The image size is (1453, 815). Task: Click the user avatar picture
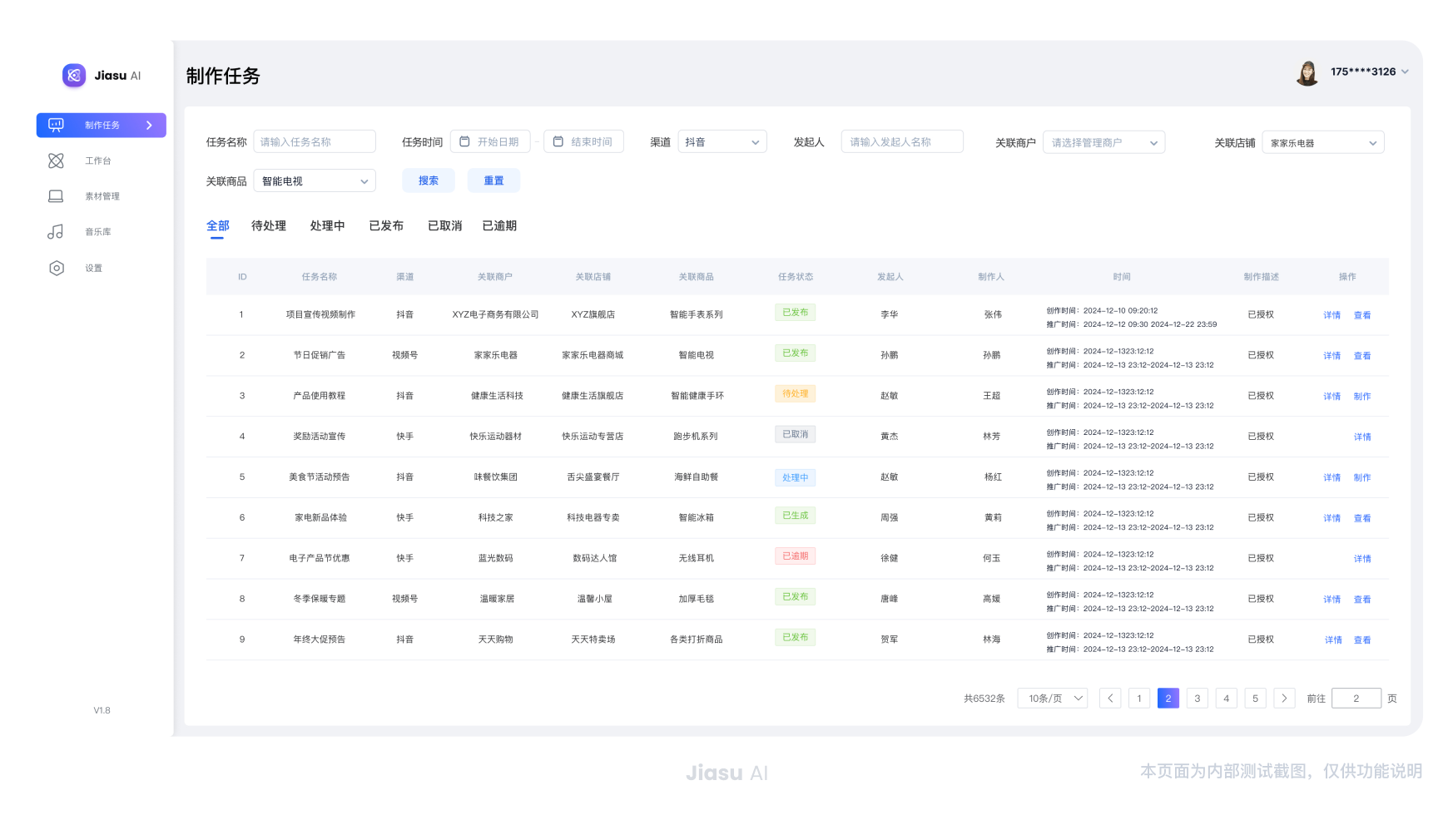[1307, 73]
